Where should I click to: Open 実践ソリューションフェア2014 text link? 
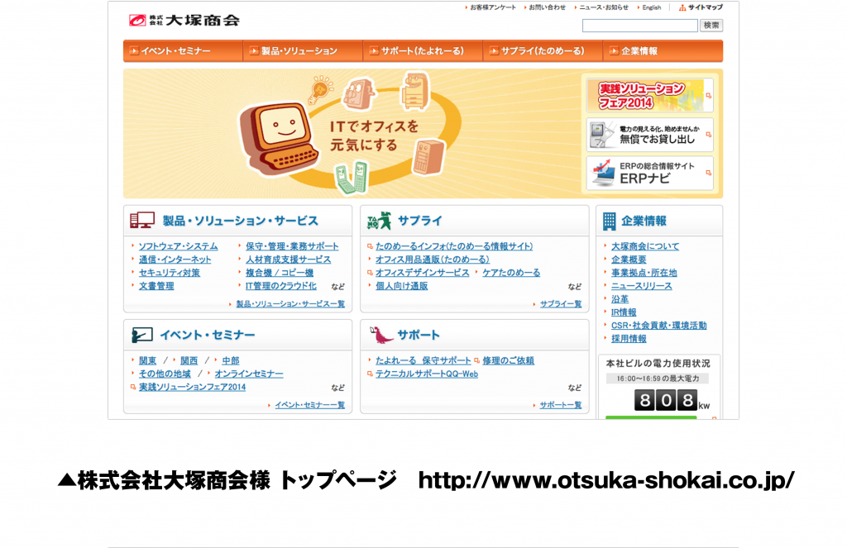[192, 387]
